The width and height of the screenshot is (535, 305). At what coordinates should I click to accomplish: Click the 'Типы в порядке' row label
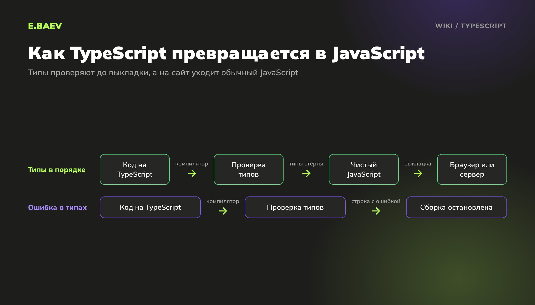pos(57,170)
